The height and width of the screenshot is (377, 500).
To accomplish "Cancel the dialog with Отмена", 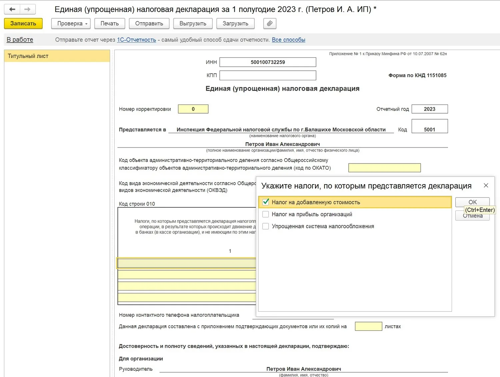I will click(472, 216).
